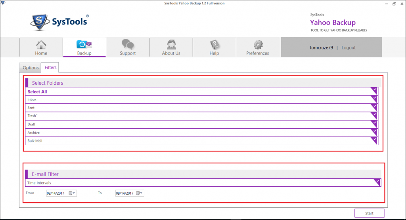The width and height of the screenshot is (406, 220).
Task: Uncheck the Bulk Mail folder checkmark
Action: (x=374, y=140)
